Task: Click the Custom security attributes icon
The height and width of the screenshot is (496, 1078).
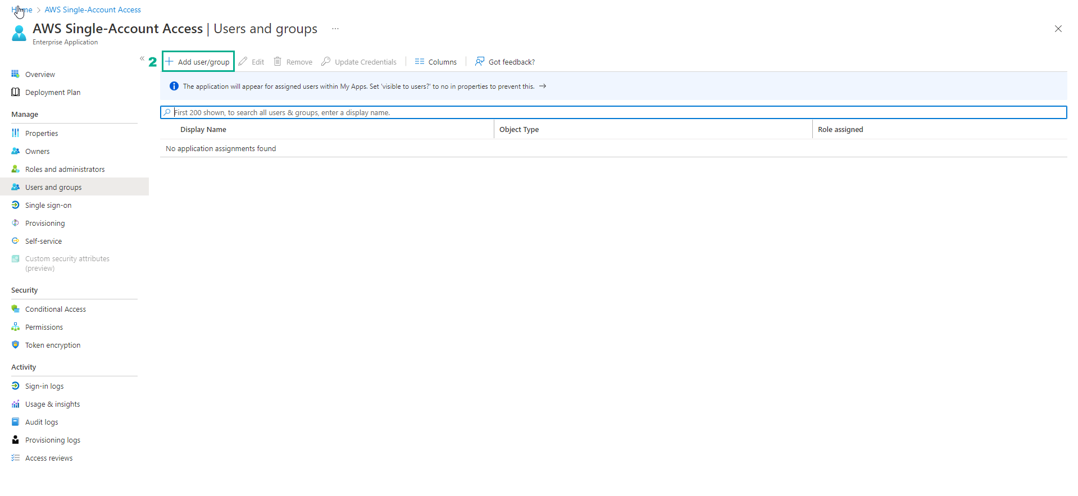Action: (x=15, y=259)
